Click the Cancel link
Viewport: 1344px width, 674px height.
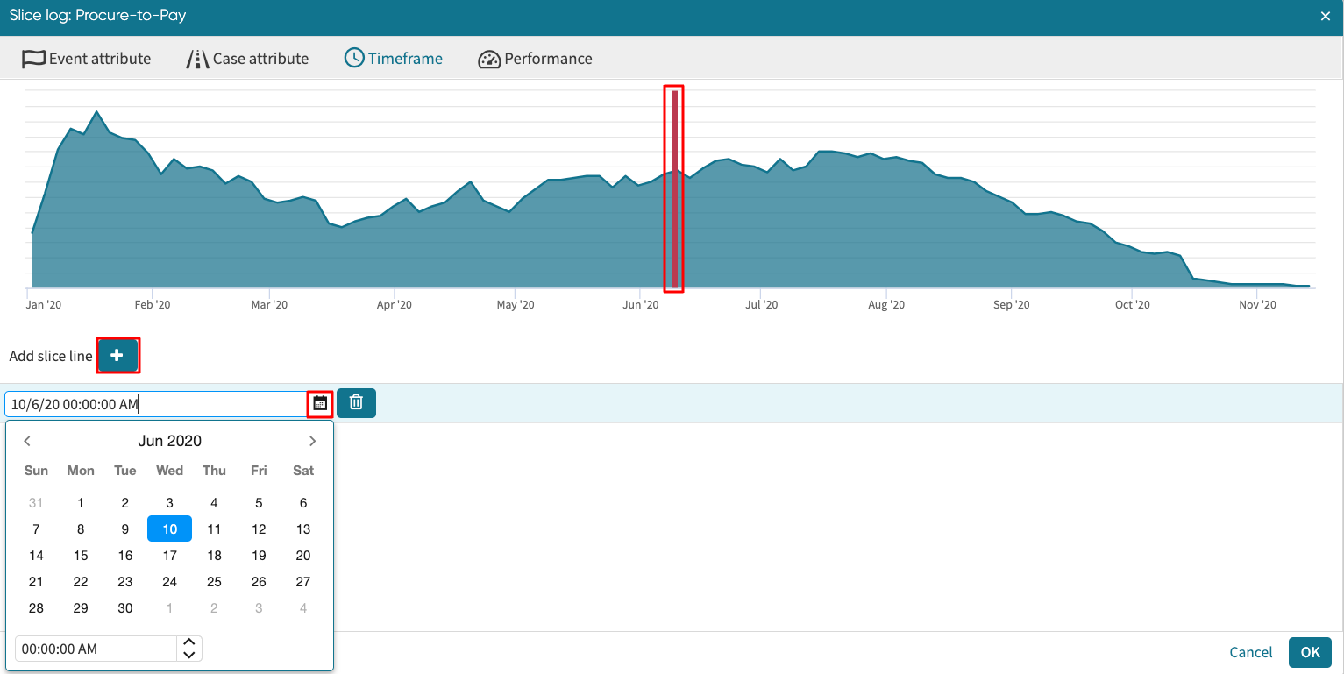(1250, 652)
